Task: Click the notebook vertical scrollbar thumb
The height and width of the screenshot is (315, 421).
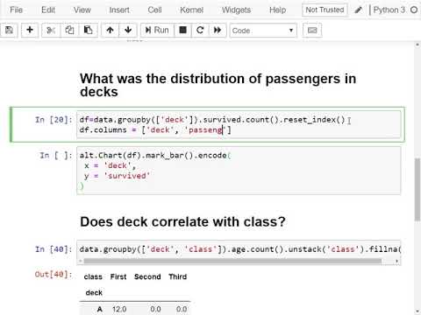Action: (417, 190)
